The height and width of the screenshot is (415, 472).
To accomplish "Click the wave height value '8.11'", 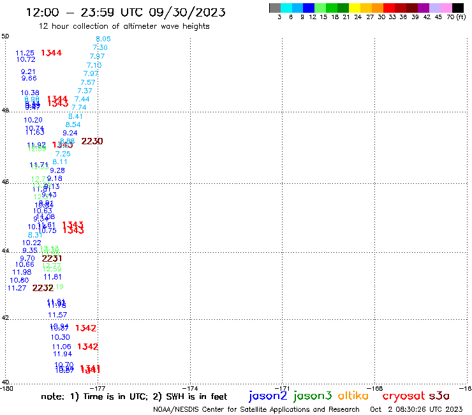I will [x=60, y=162].
